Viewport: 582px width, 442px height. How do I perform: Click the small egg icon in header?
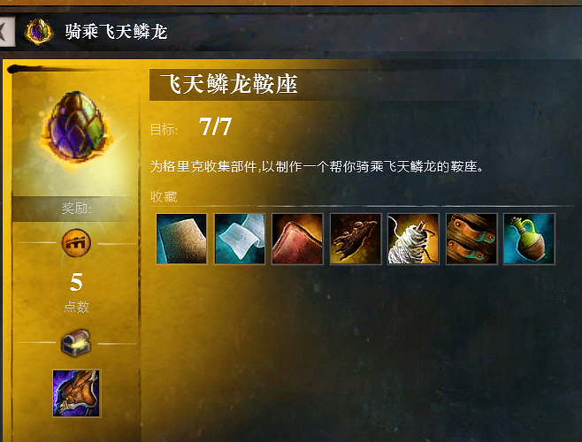tap(39, 32)
